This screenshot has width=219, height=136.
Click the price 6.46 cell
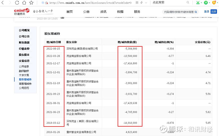208,56
